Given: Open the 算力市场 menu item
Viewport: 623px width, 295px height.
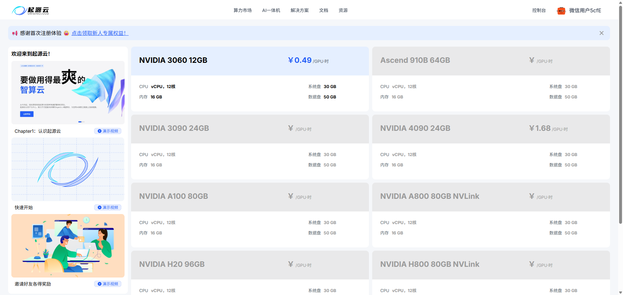Looking at the screenshot, I should point(243,10).
